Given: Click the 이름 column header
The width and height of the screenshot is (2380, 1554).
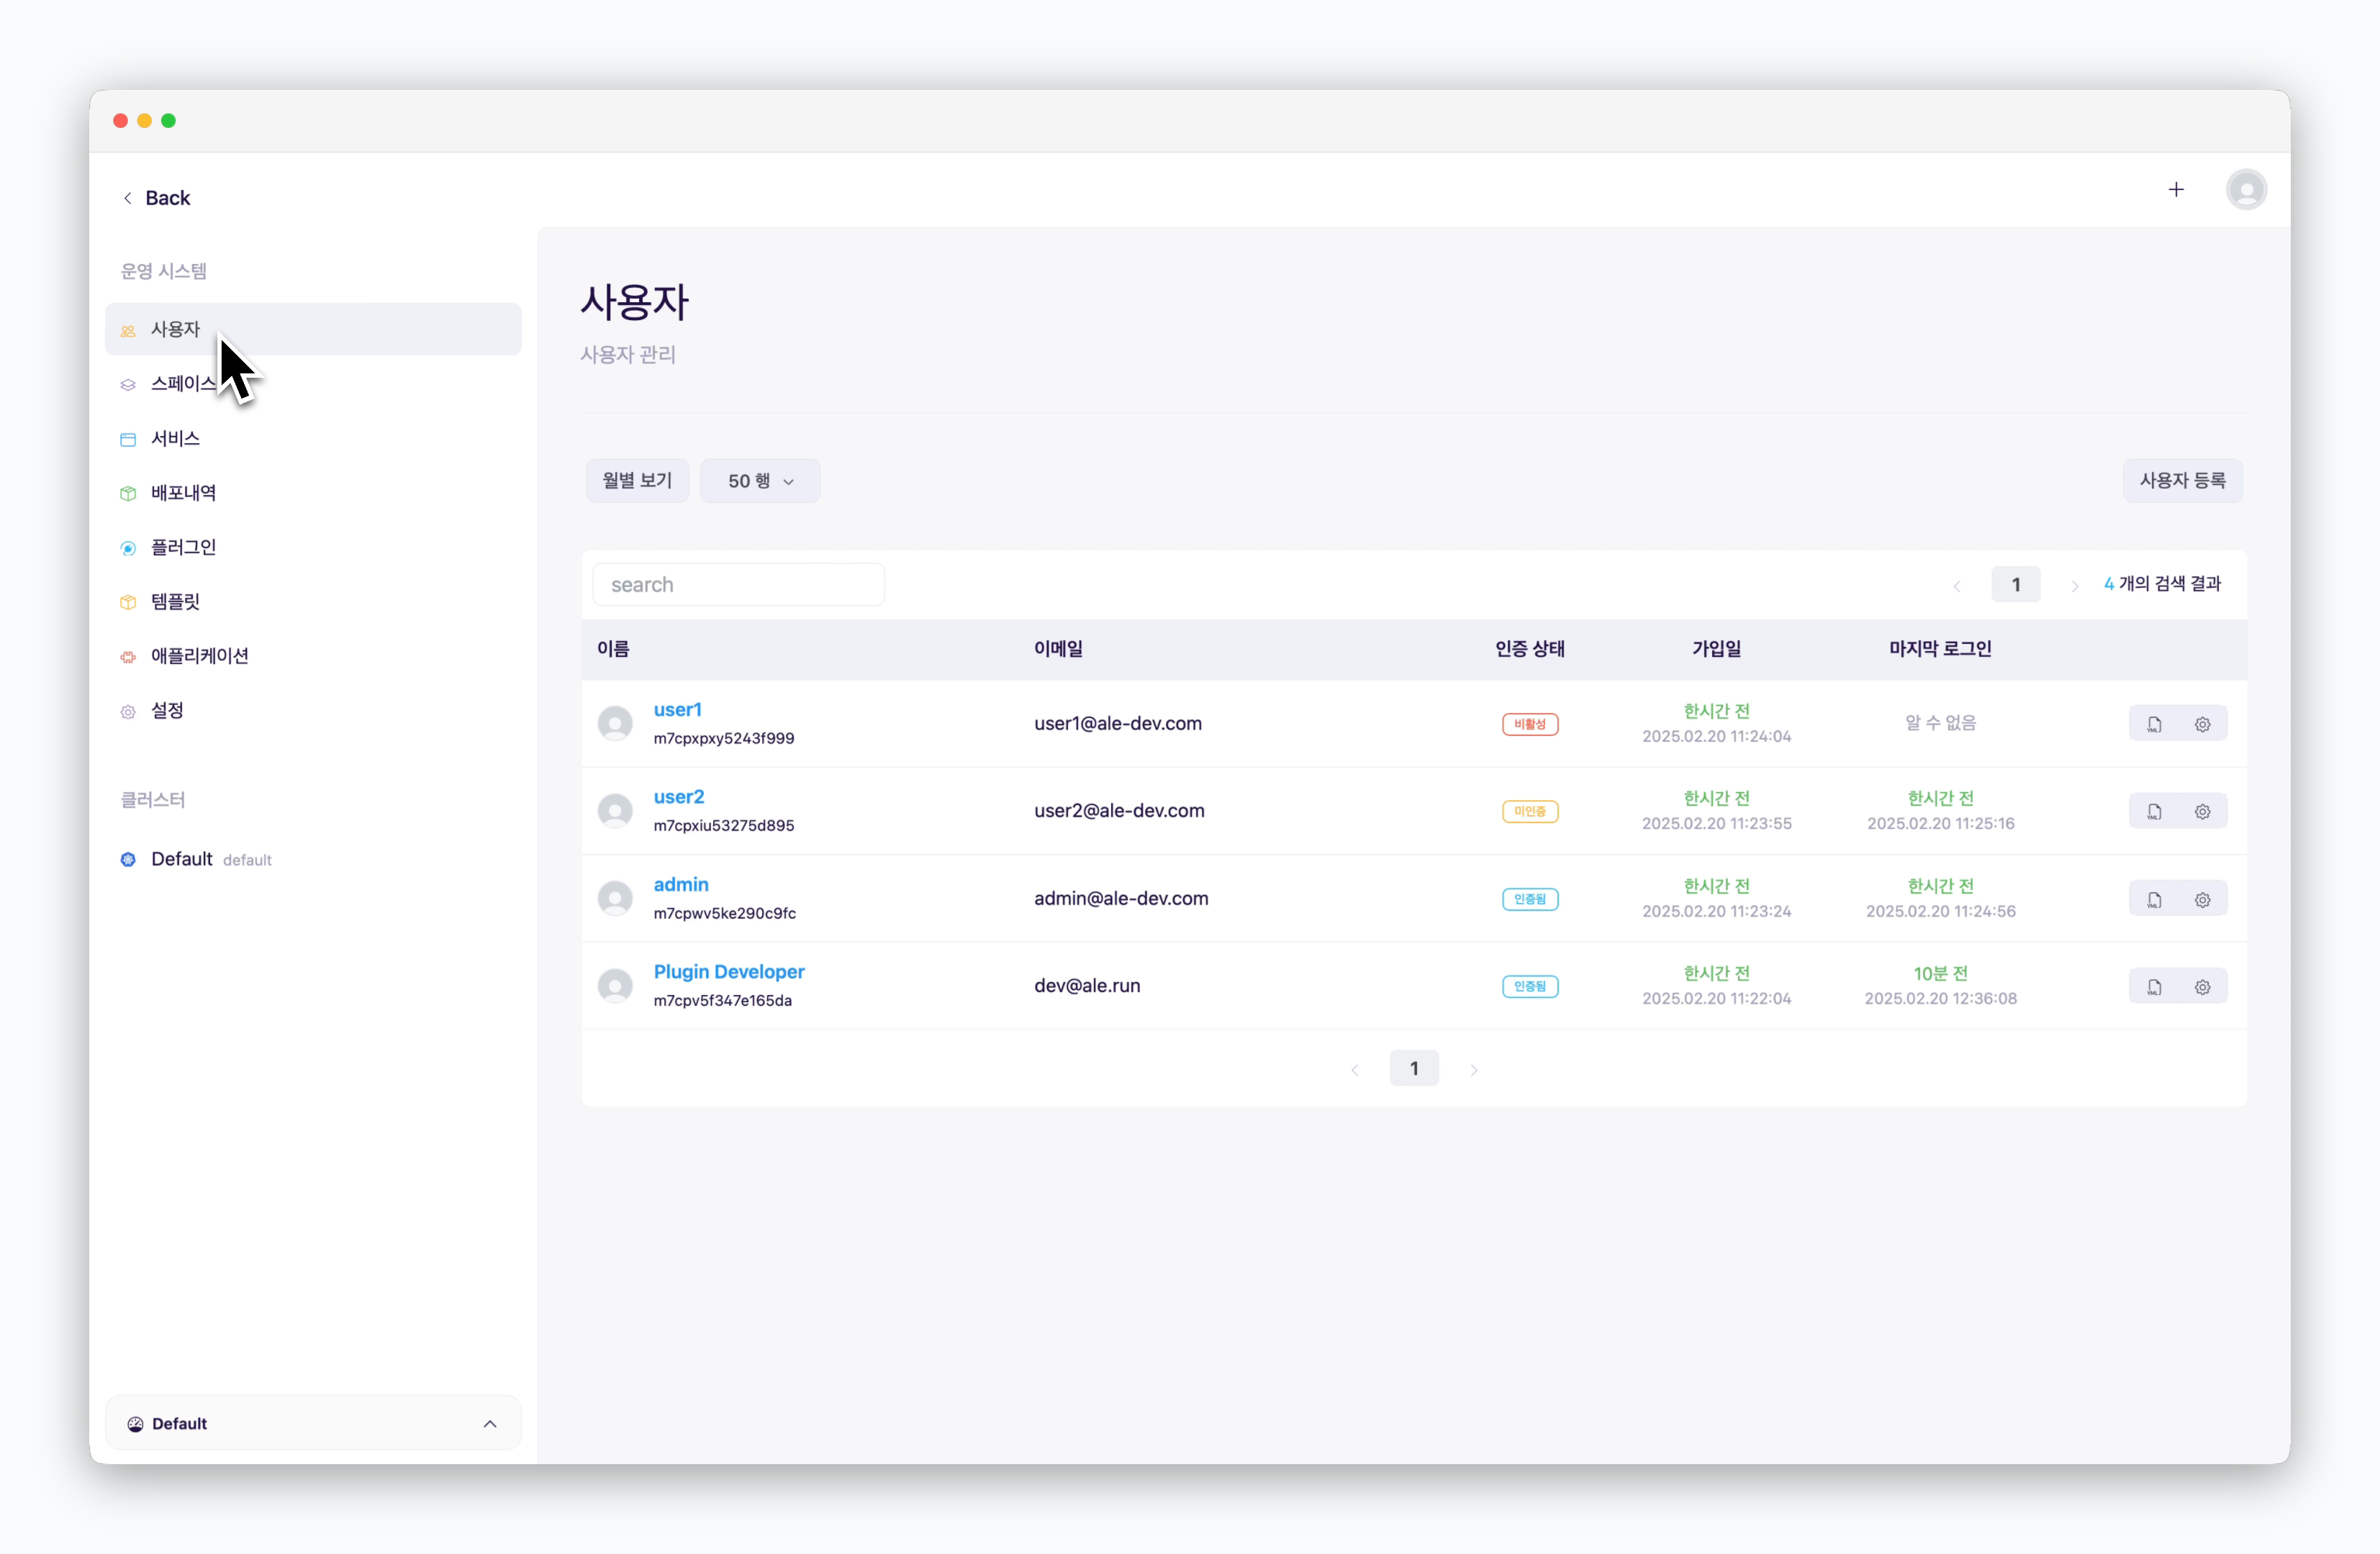Looking at the screenshot, I should pos(613,650).
